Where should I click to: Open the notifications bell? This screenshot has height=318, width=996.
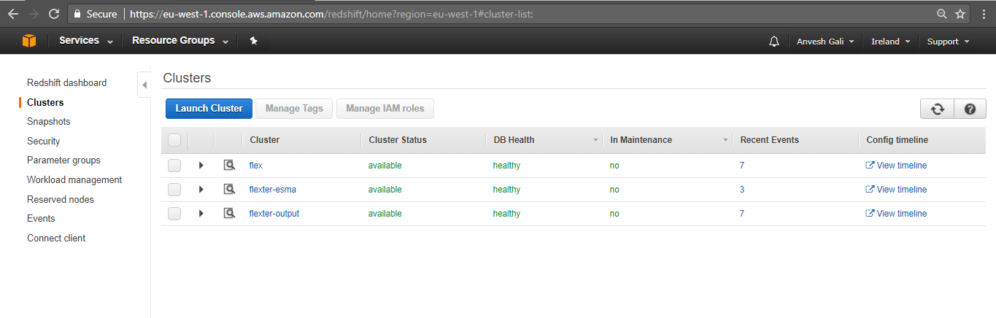click(774, 42)
